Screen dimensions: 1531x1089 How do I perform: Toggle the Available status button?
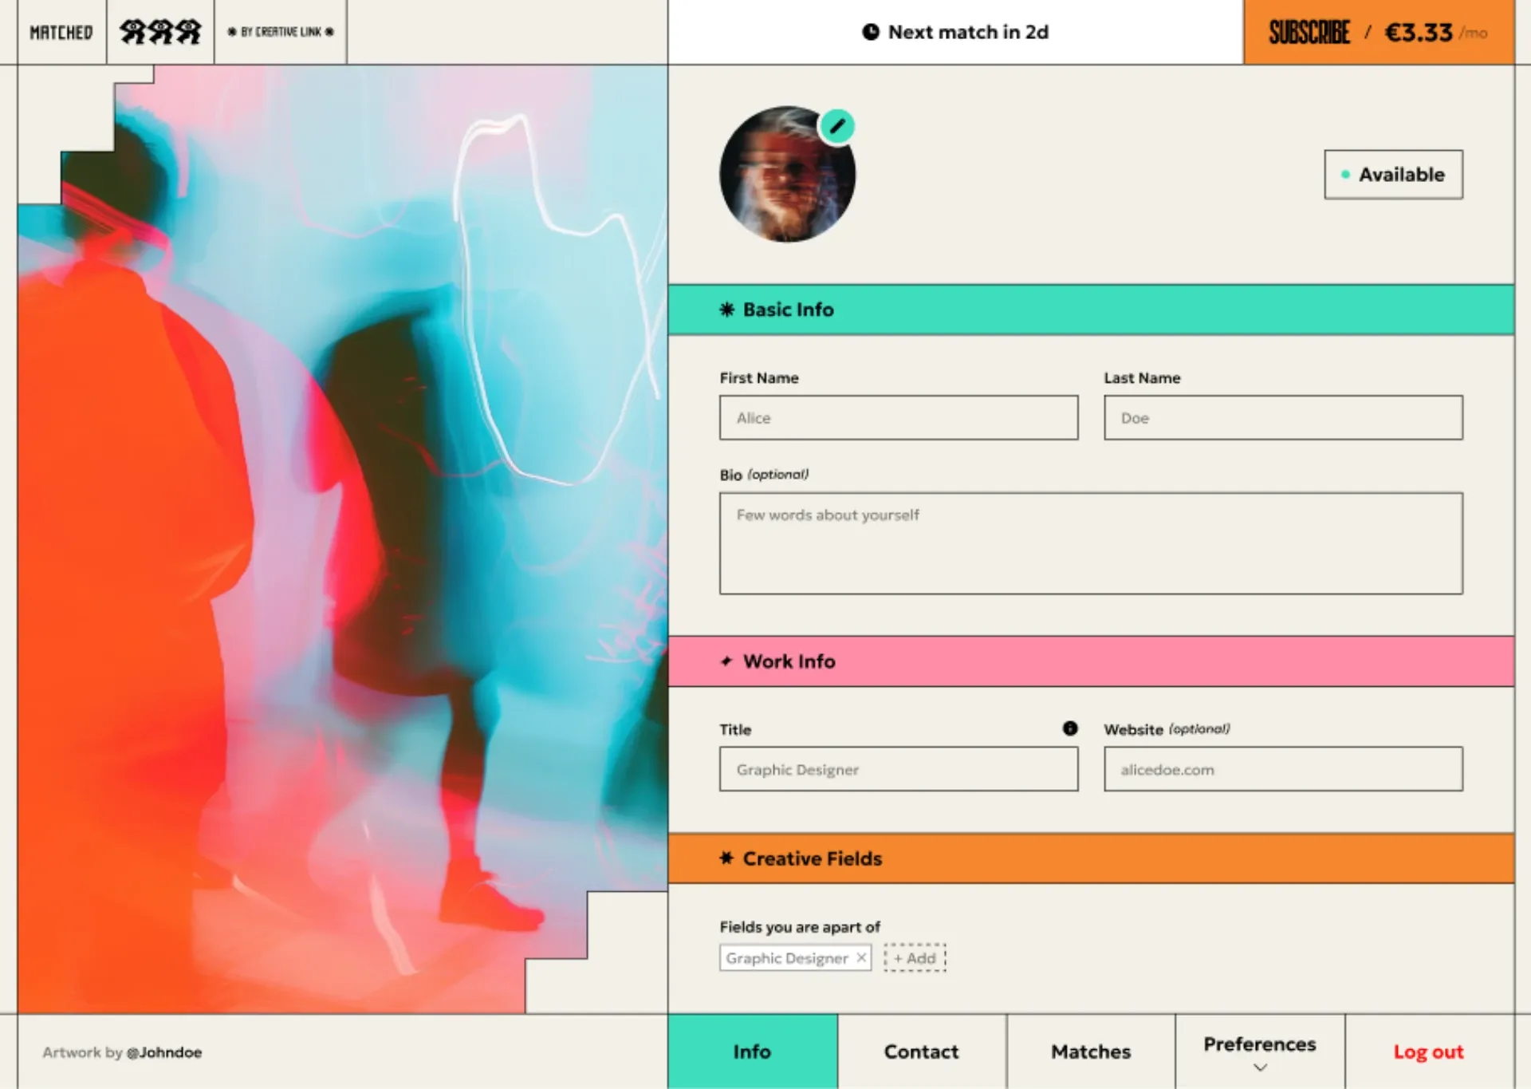[x=1393, y=174]
